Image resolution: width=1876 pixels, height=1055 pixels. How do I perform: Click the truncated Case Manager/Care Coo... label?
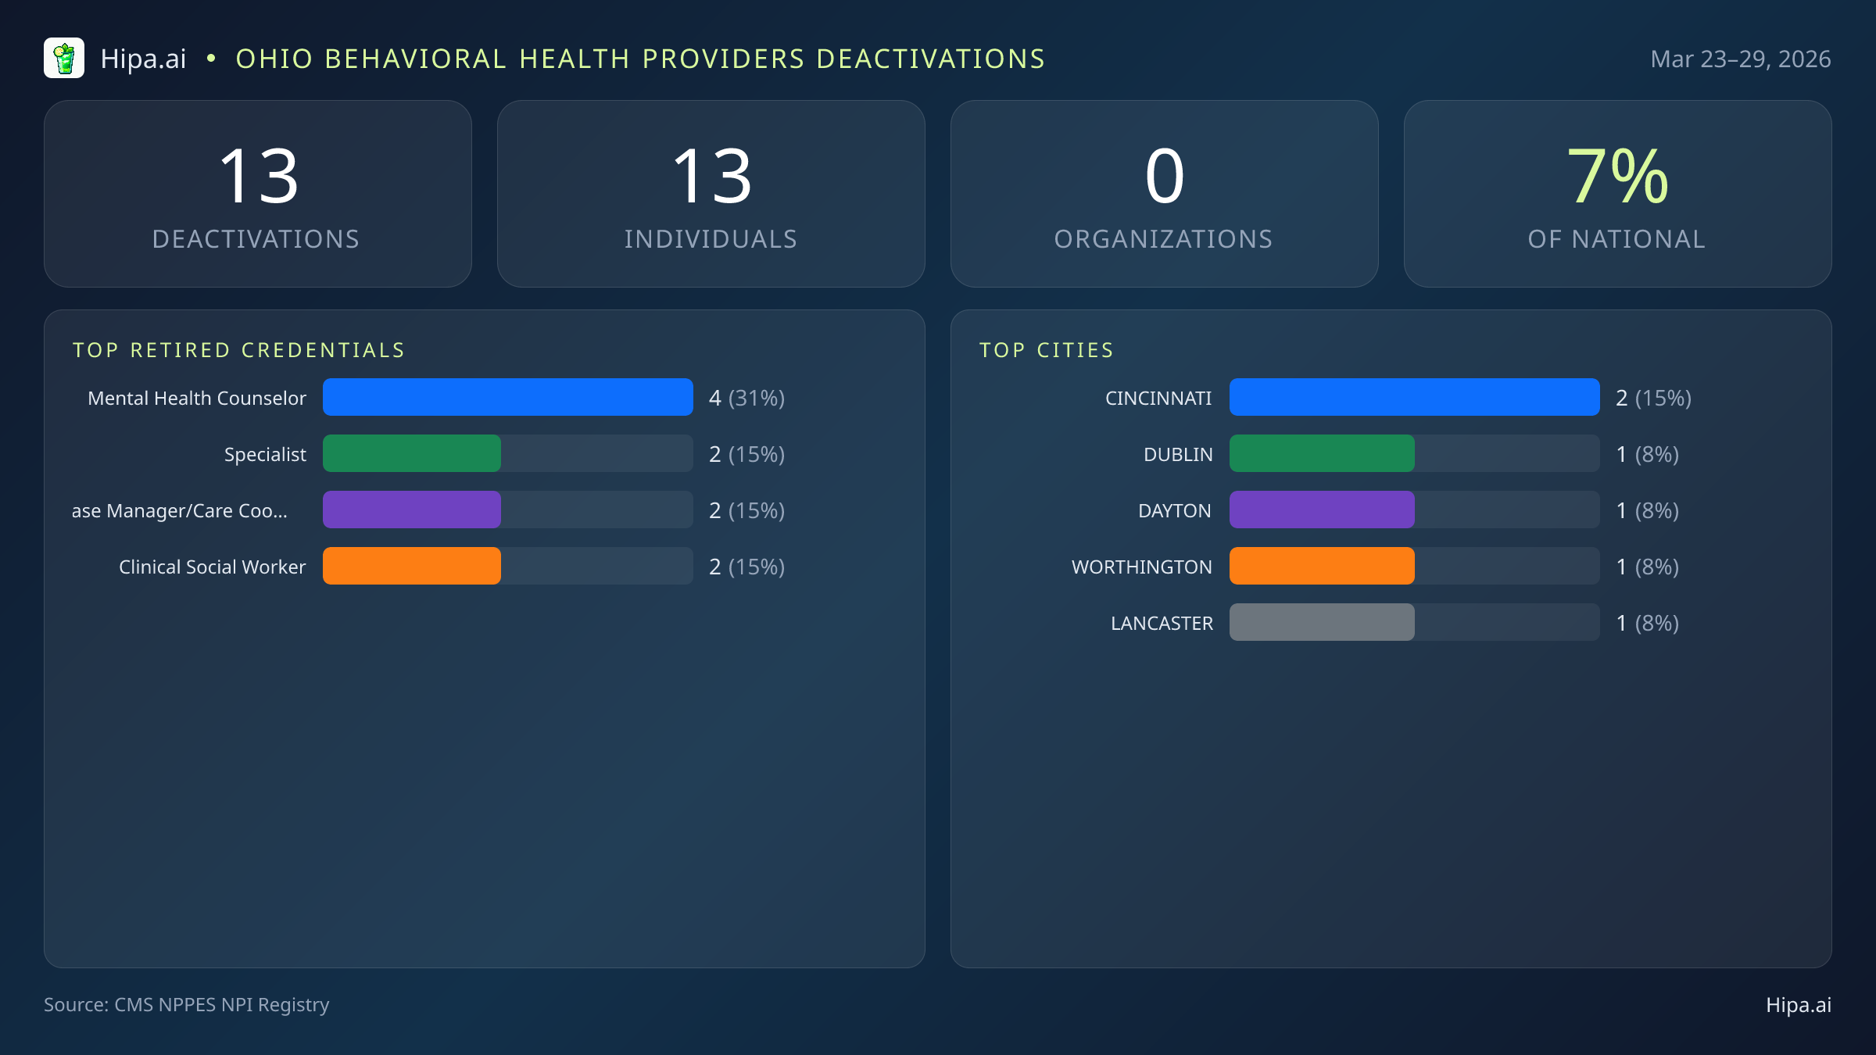click(x=180, y=510)
